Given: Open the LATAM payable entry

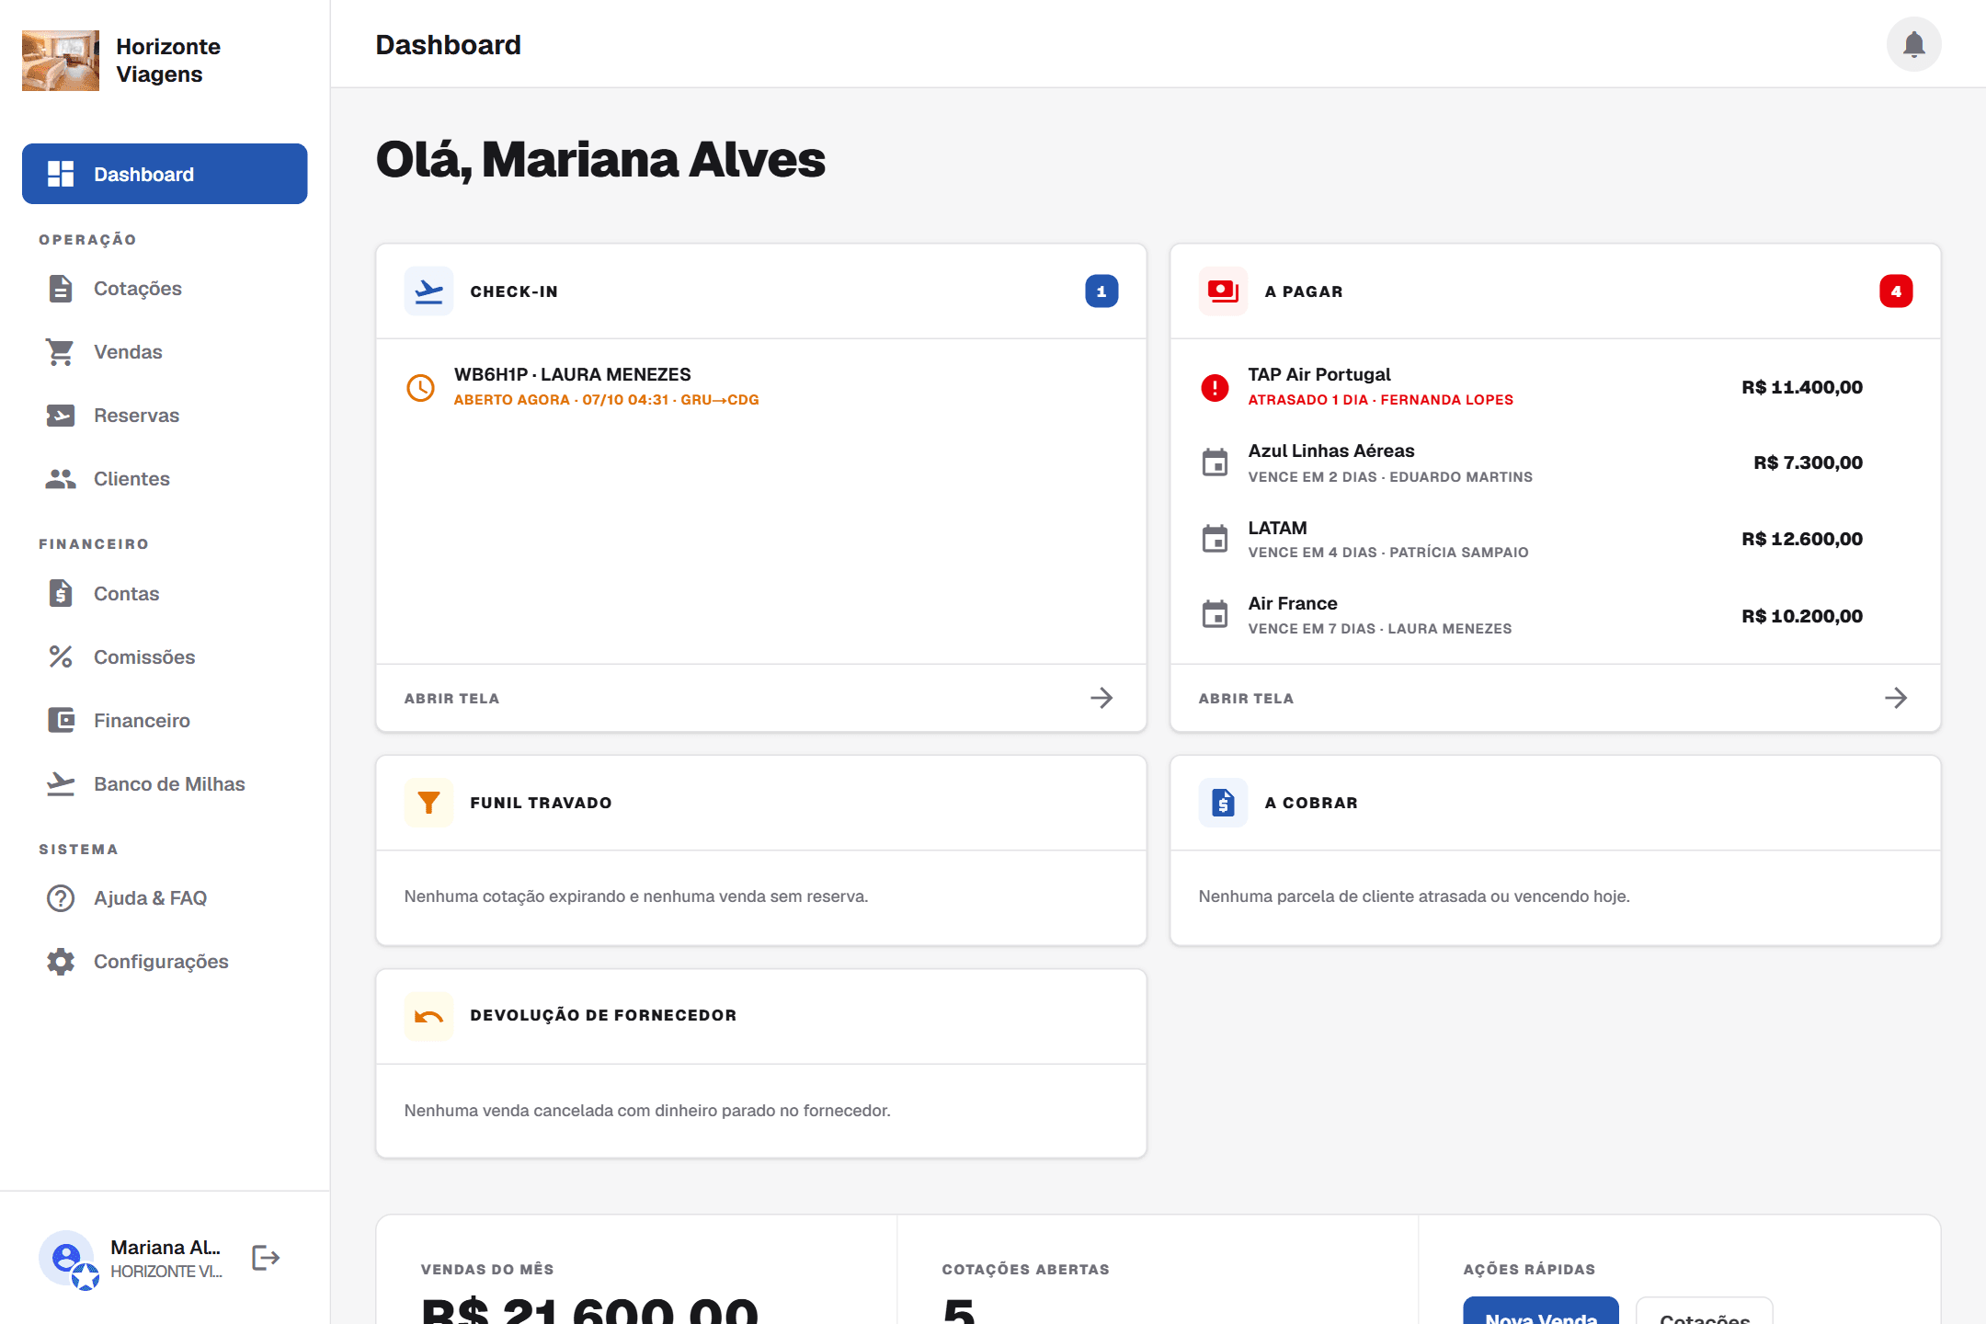Looking at the screenshot, I should [1555, 539].
